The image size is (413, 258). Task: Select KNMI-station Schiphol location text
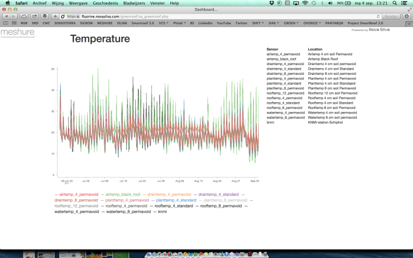coord(325,122)
